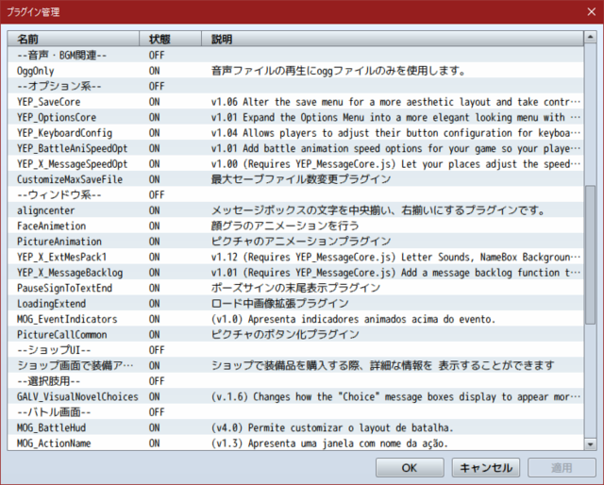Screen dimensions: 604x485
Task: Click the OFF status of --オプション系--
Action: (157, 86)
